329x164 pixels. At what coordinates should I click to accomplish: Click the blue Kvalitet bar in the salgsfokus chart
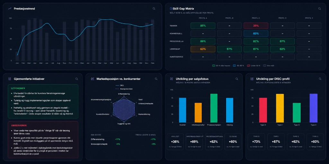182,110
